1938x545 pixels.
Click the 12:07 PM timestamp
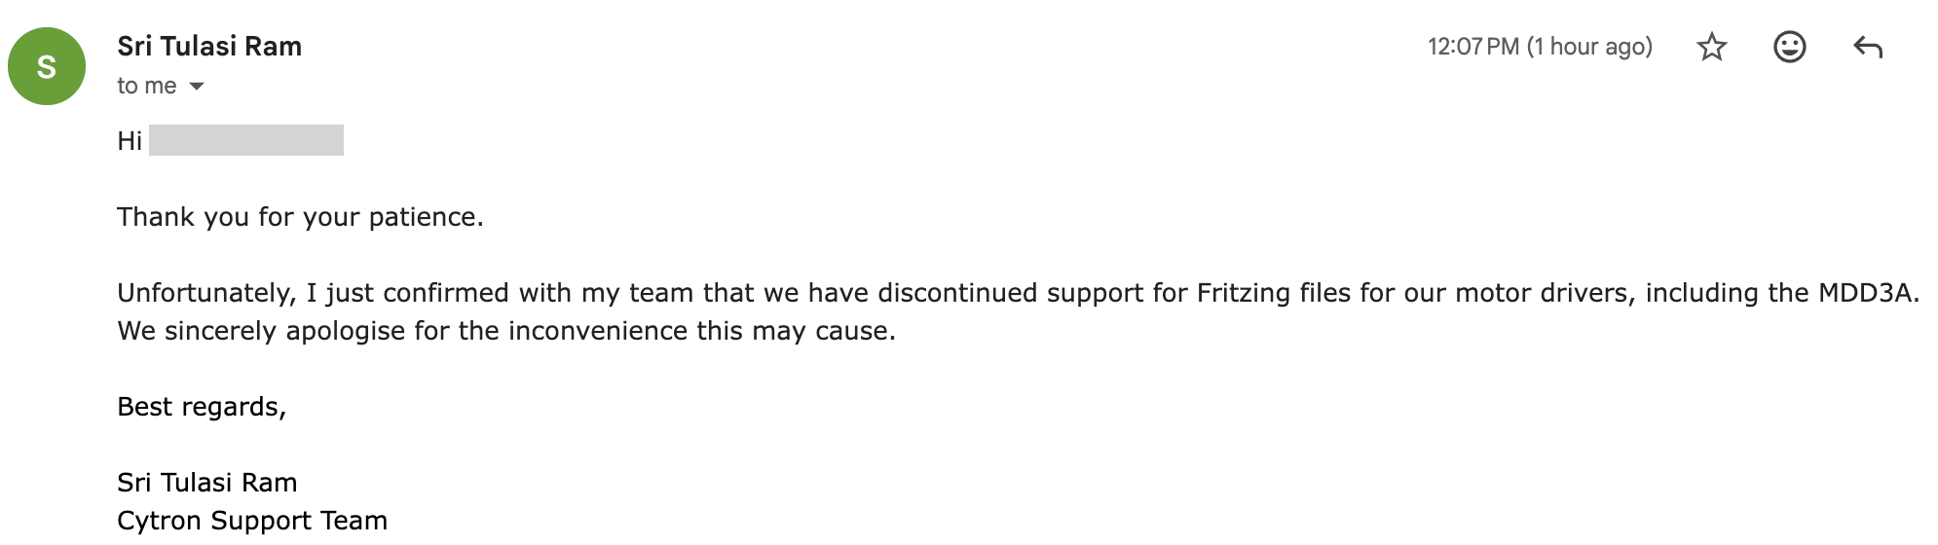point(1472,47)
